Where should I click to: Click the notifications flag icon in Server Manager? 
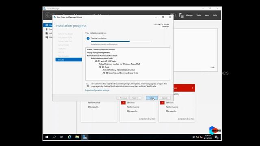pos(181,15)
